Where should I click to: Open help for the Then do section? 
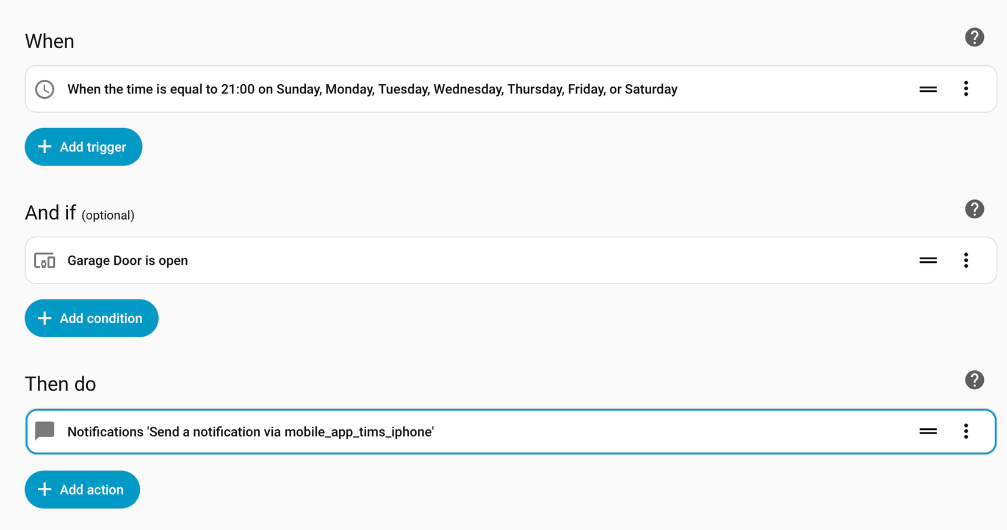point(974,380)
